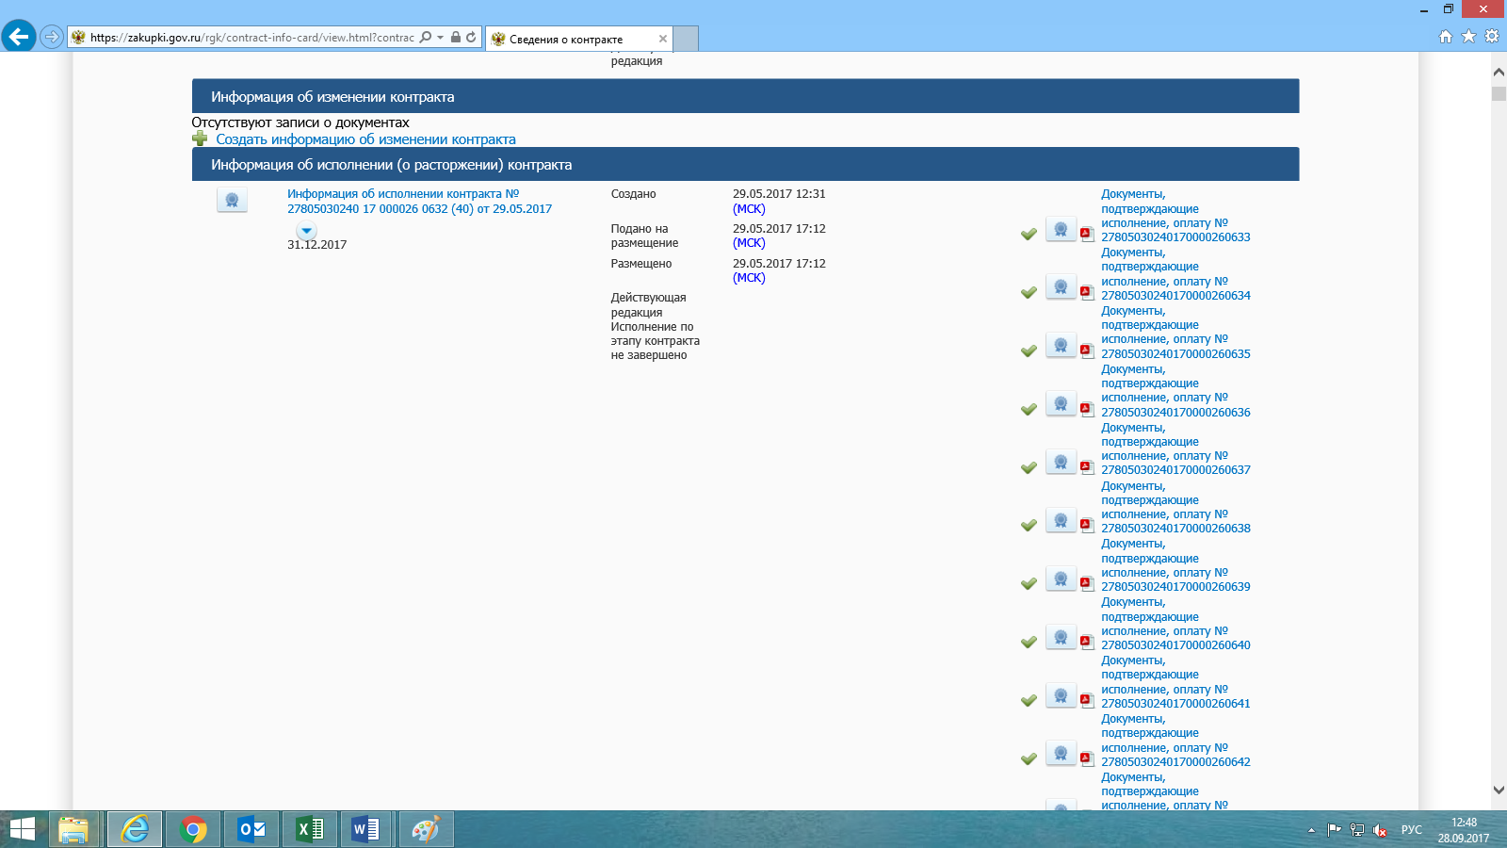Open the signature seal icon for document 27805030240170000260635
This screenshot has width=1507, height=848.
click(1061, 346)
